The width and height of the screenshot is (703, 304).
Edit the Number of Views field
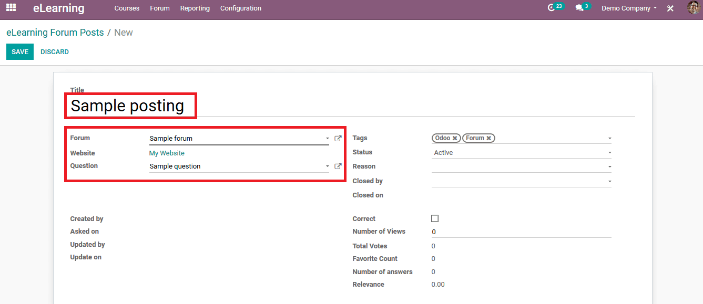521,232
